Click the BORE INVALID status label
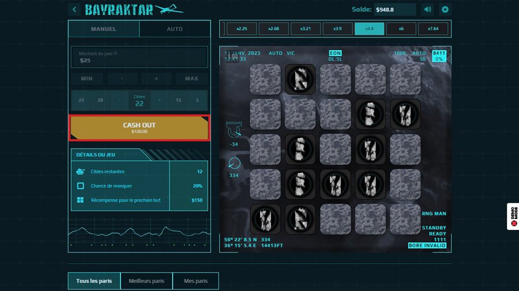The image size is (519, 291). (x=427, y=245)
